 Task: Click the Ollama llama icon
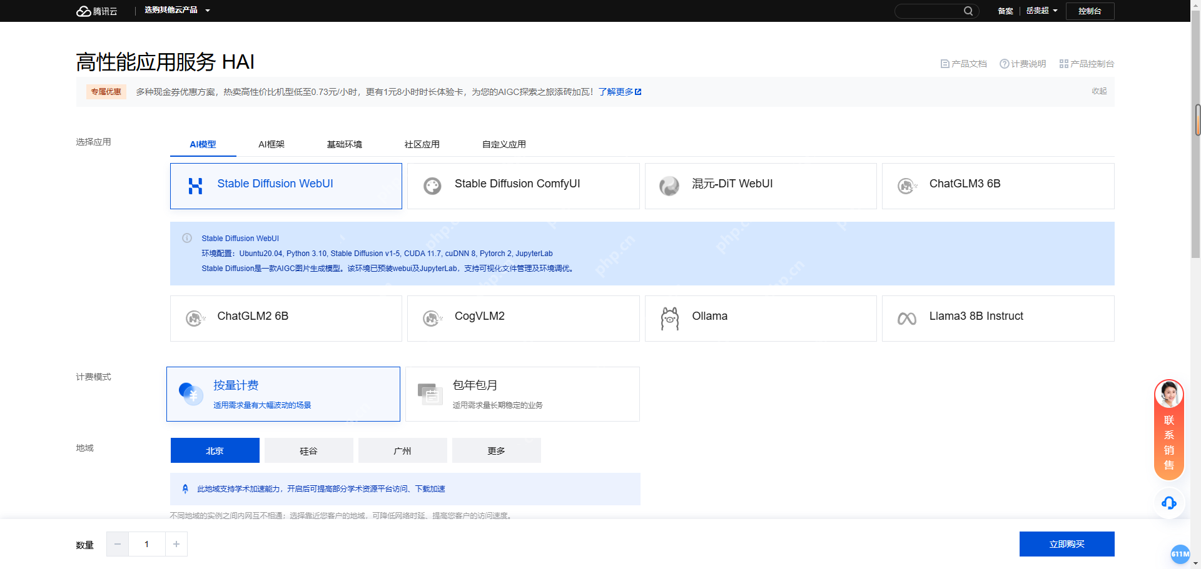pyautogui.click(x=669, y=319)
